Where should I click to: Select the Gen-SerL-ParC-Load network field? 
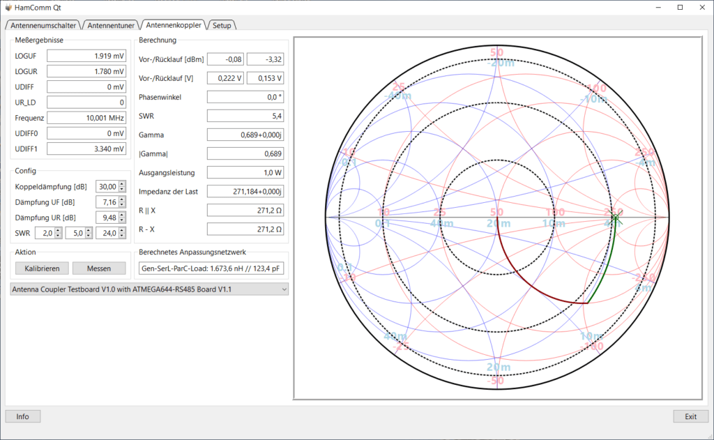(x=211, y=268)
